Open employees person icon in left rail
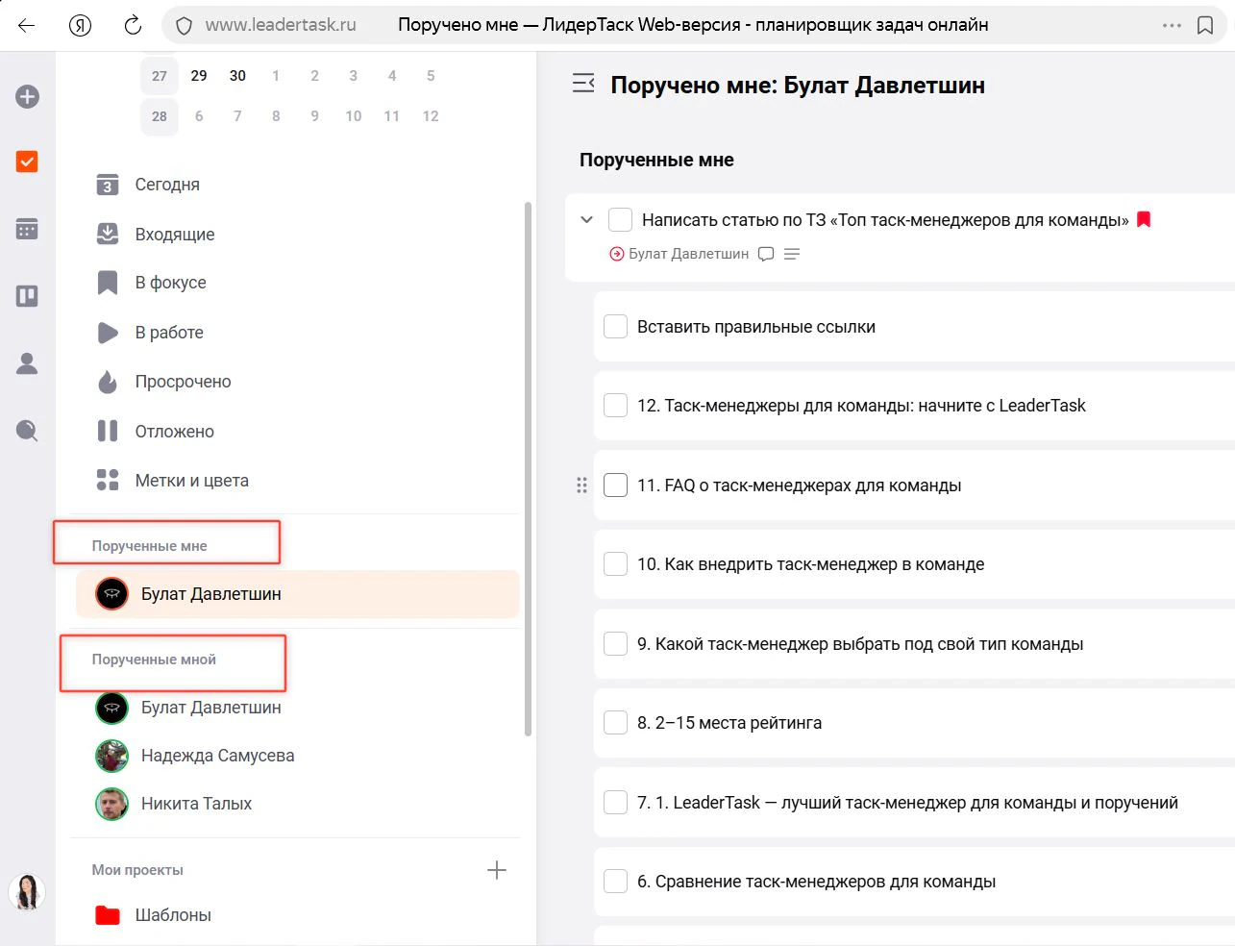This screenshot has width=1235, height=946. pyautogui.click(x=28, y=363)
